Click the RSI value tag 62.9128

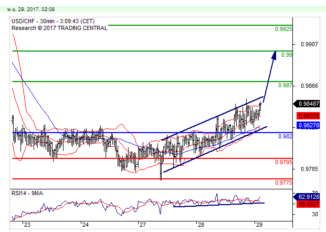click(x=307, y=197)
